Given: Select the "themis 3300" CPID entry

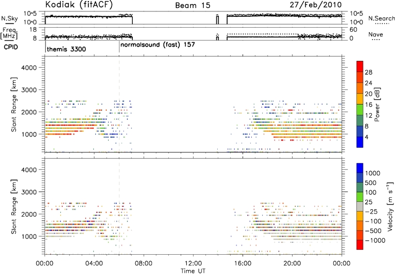Looking at the screenshot, I should pyautogui.click(x=66, y=49).
